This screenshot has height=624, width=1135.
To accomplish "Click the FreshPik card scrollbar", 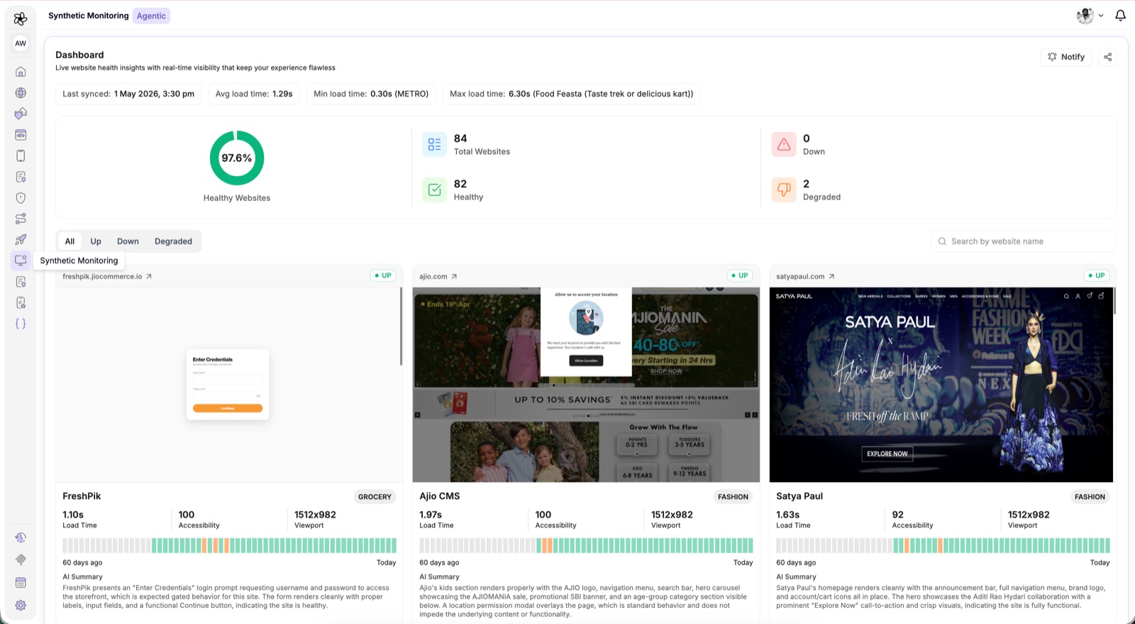I will [401, 327].
